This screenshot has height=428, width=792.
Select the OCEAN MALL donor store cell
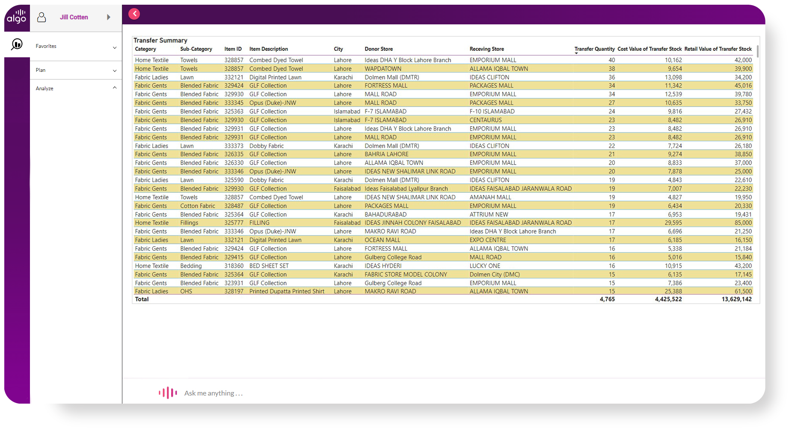coord(383,240)
